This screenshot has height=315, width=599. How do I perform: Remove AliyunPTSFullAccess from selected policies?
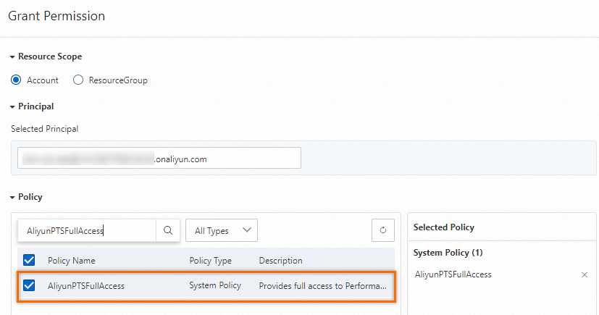point(585,275)
